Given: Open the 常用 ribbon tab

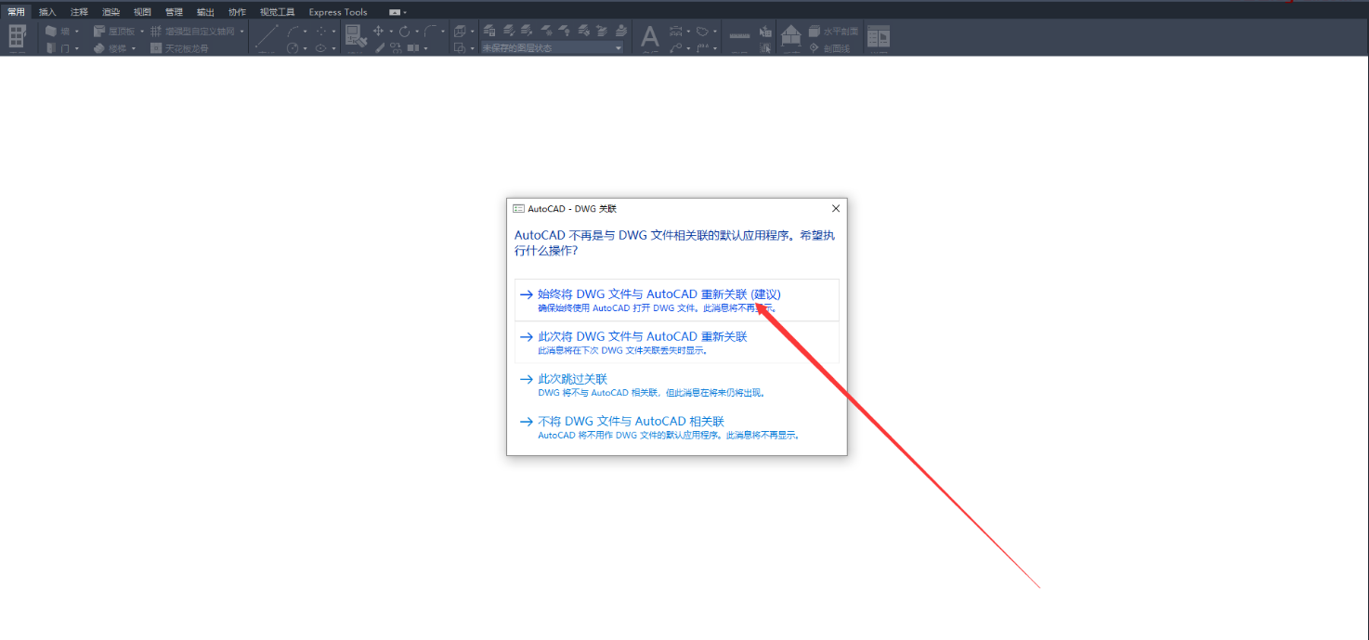Looking at the screenshot, I should pos(16,12).
